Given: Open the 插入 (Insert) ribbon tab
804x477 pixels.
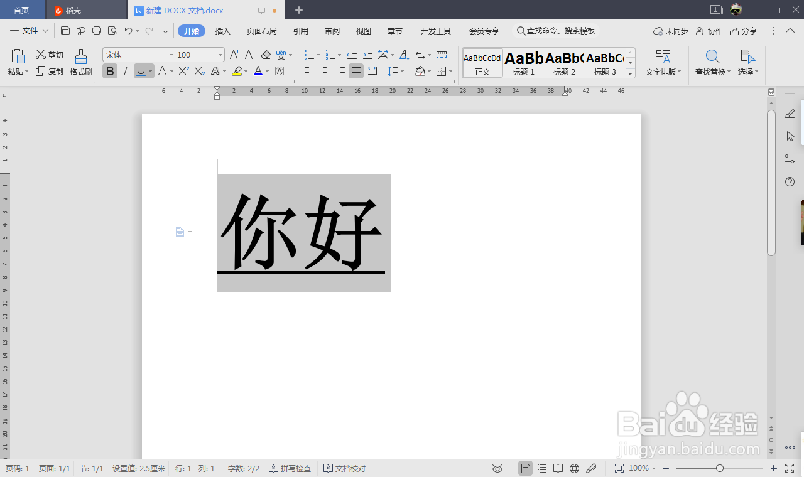Looking at the screenshot, I should [223, 31].
